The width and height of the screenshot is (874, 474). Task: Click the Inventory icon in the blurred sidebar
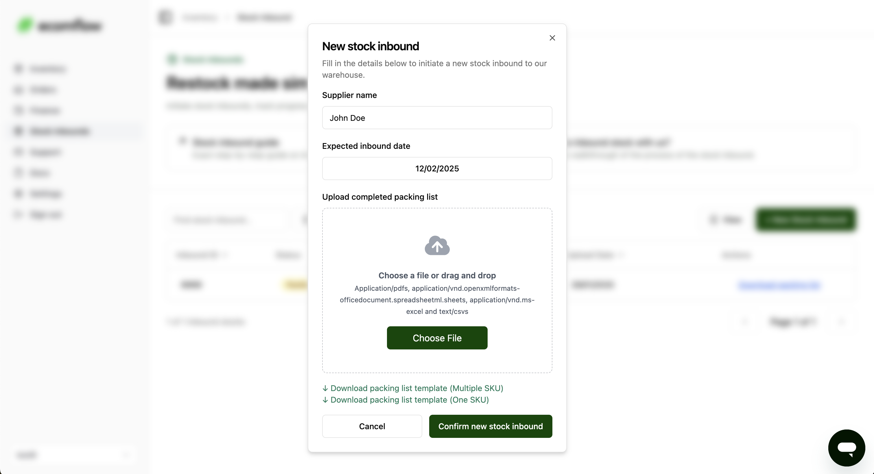(x=19, y=69)
